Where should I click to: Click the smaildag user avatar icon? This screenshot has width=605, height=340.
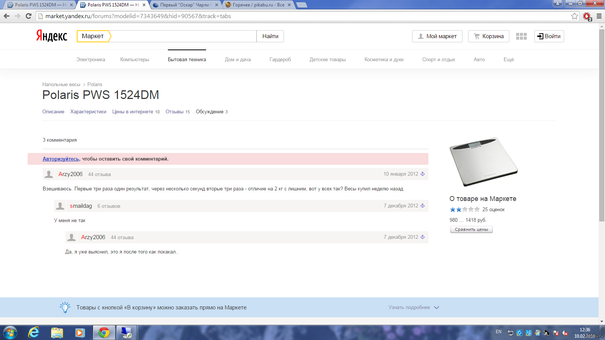(x=60, y=206)
